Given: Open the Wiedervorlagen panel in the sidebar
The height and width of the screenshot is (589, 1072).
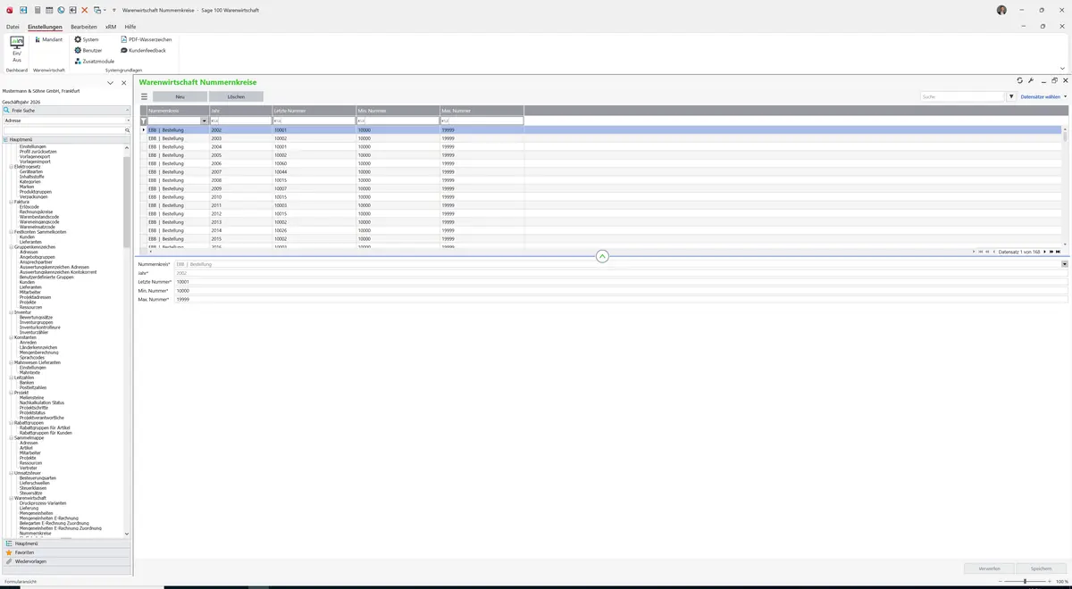Looking at the screenshot, I should click(66, 561).
